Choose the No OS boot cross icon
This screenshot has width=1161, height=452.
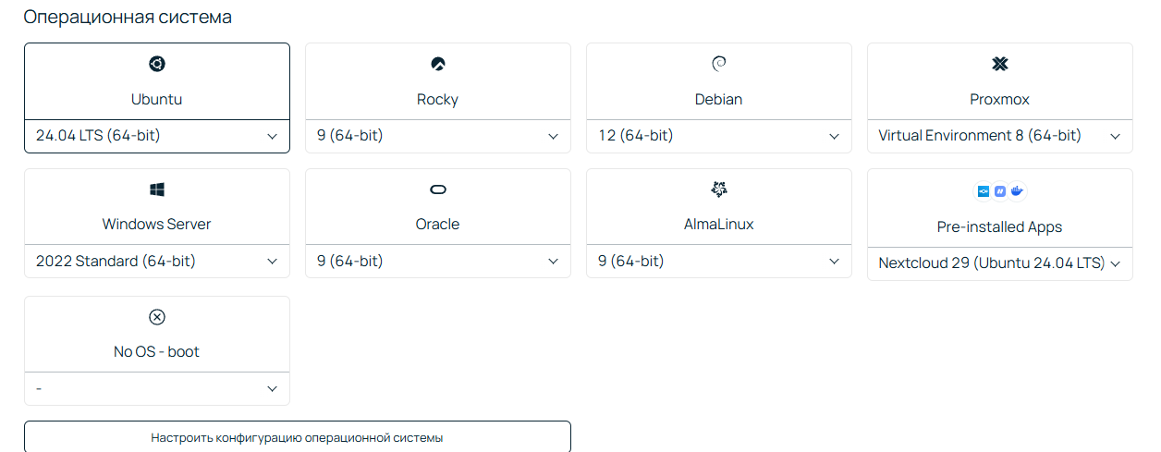point(157,317)
